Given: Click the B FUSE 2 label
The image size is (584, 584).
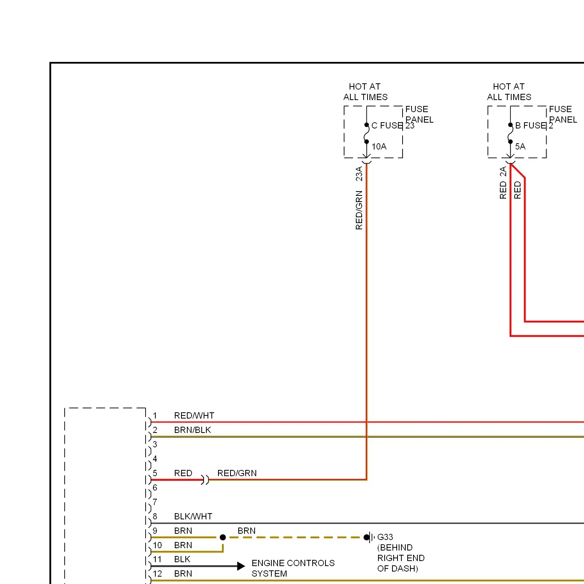Looking at the screenshot, I should click(534, 125).
